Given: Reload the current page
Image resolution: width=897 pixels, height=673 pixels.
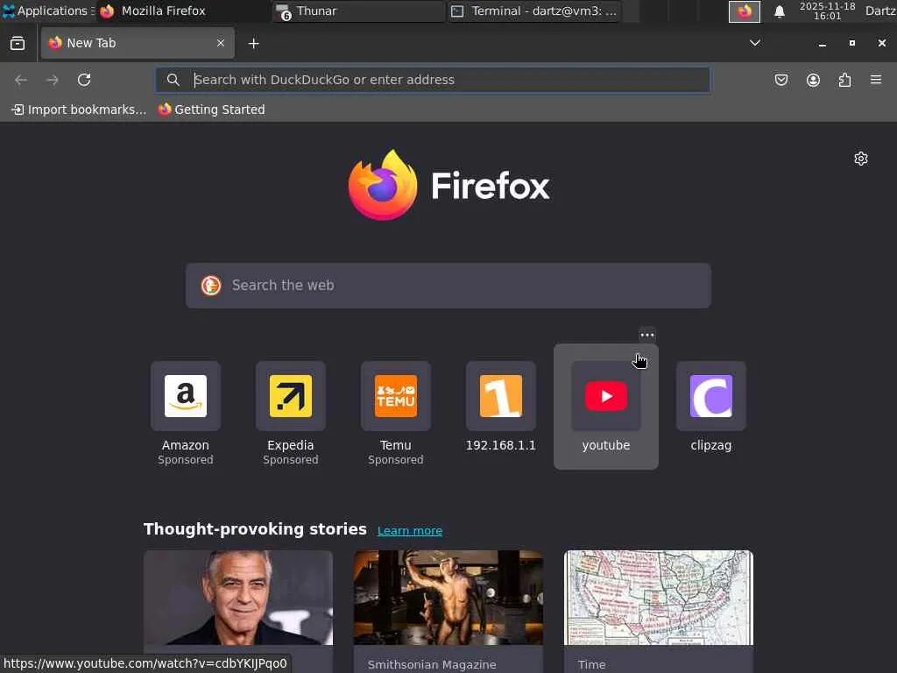Looking at the screenshot, I should click(x=84, y=80).
